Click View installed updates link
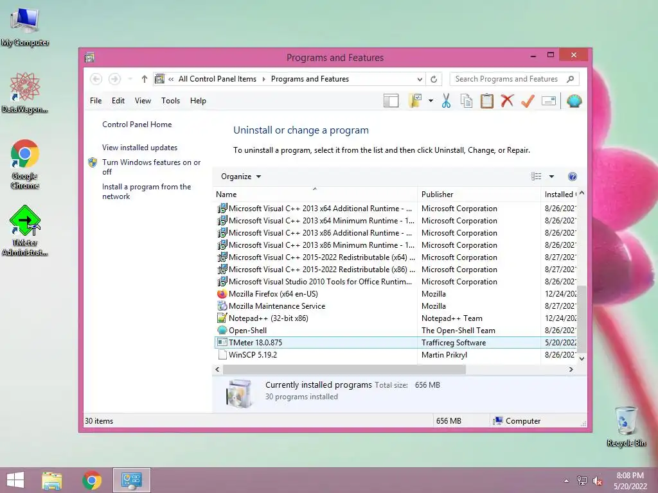 point(139,148)
